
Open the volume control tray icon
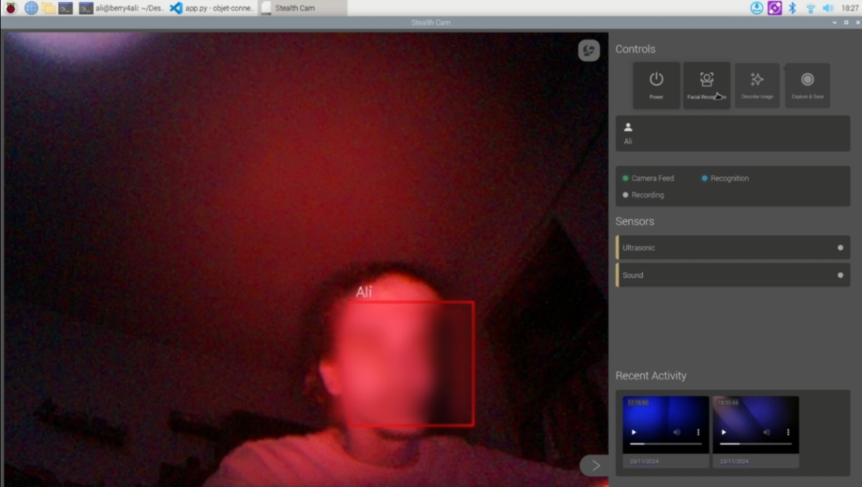pos(828,8)
